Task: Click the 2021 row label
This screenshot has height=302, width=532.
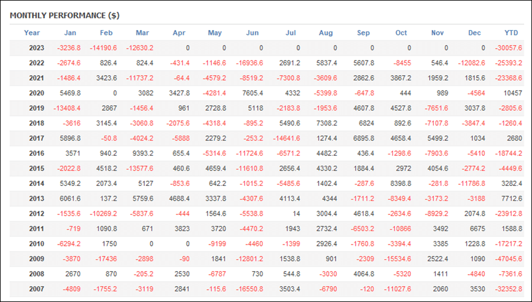Action: (x=37, y=78)
